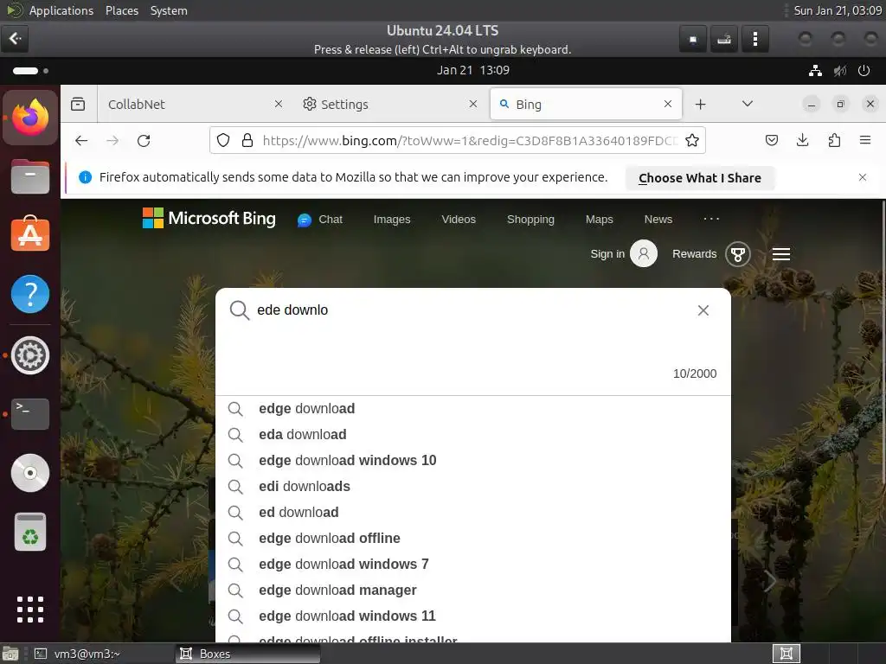Screen dimensions: 886x664
Task: Open the disc media icon in dock
Action: [x=30, y=473]
